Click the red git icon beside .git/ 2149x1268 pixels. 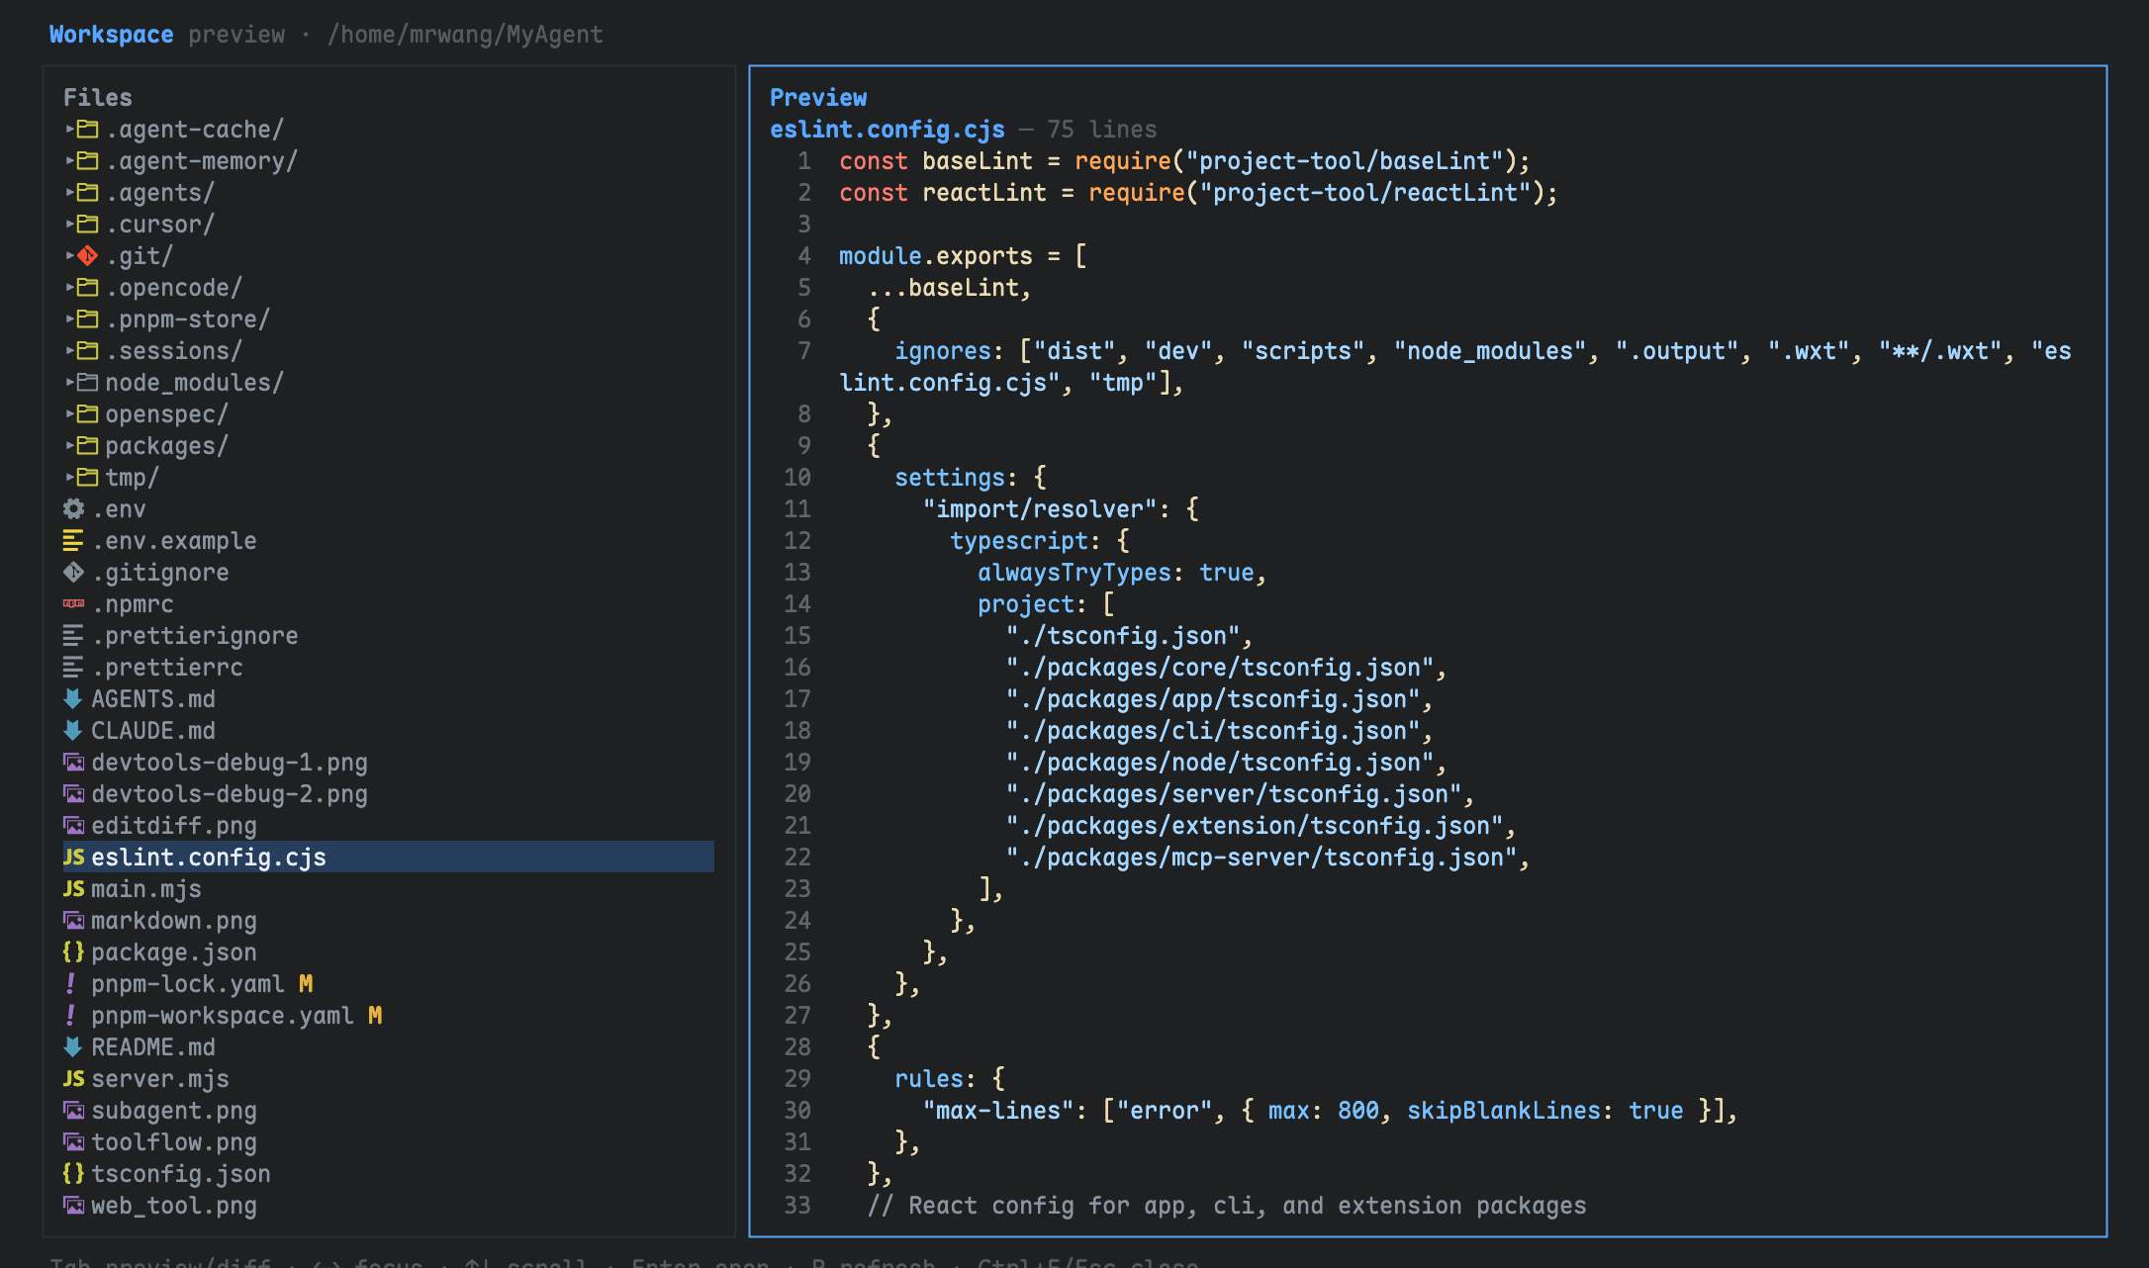[88, 256]
